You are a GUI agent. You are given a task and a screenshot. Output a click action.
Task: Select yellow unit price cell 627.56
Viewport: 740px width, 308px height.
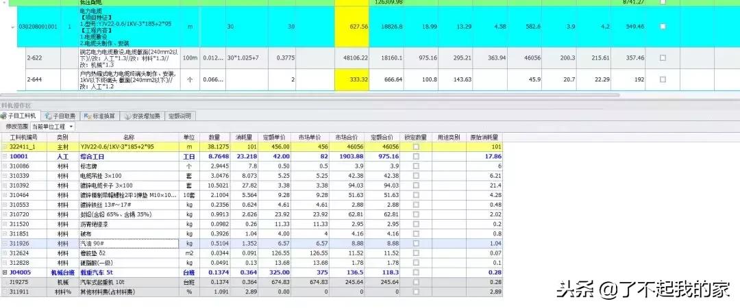[352, 27]
